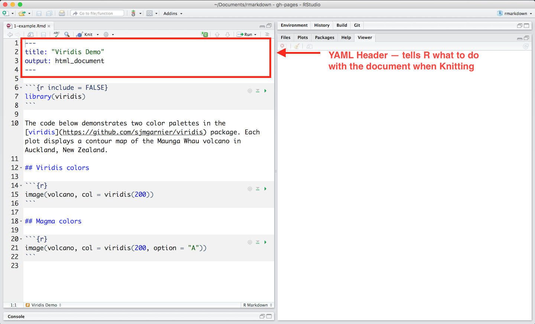Open the Addins menu

click(173, 13)
